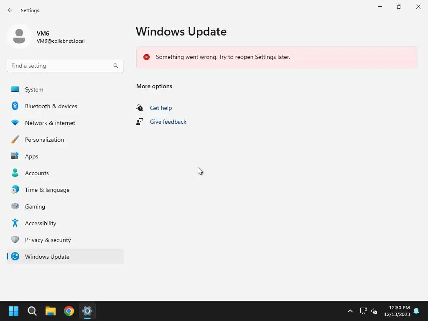
Task: Open Accessibility settings label
Action: tap(41, 223)
